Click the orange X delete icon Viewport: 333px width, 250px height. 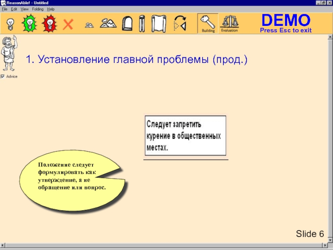pos(68,24)
